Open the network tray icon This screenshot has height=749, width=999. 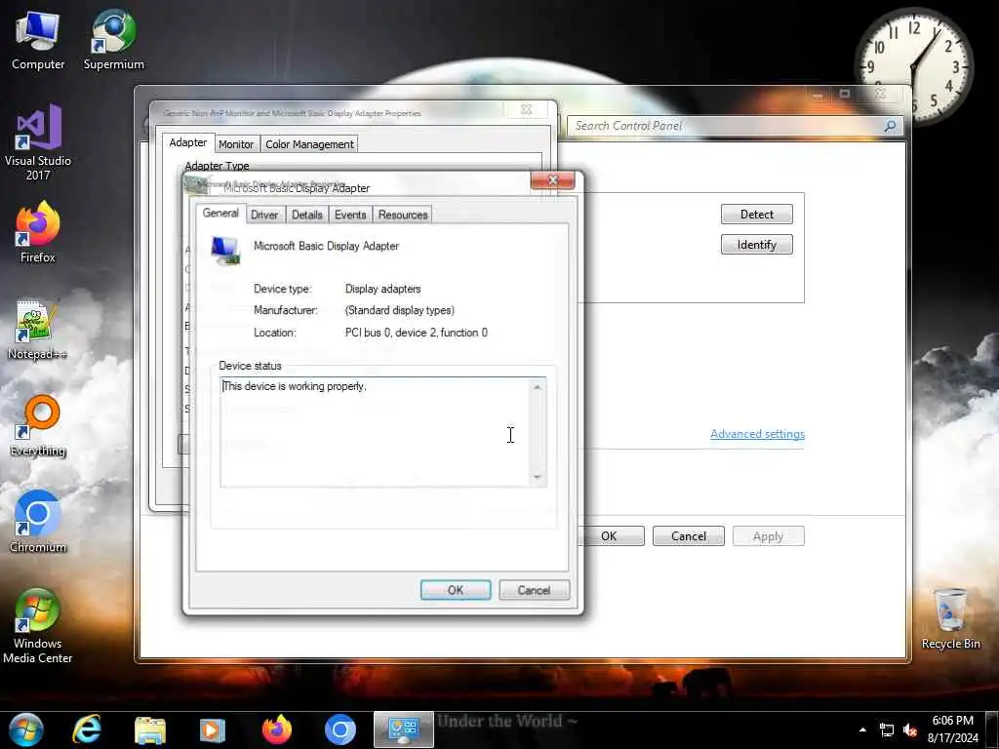click(886, 729)
